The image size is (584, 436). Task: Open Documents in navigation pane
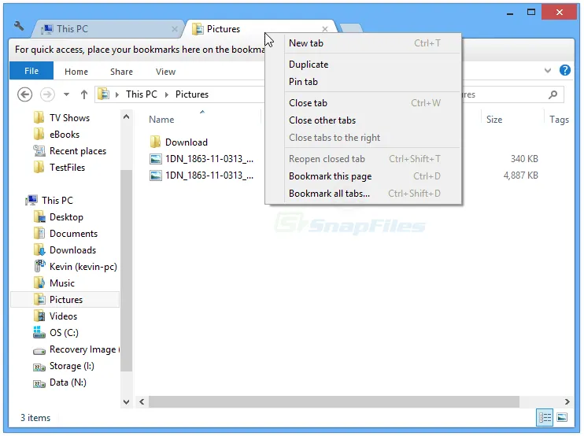tap(65, 234)
